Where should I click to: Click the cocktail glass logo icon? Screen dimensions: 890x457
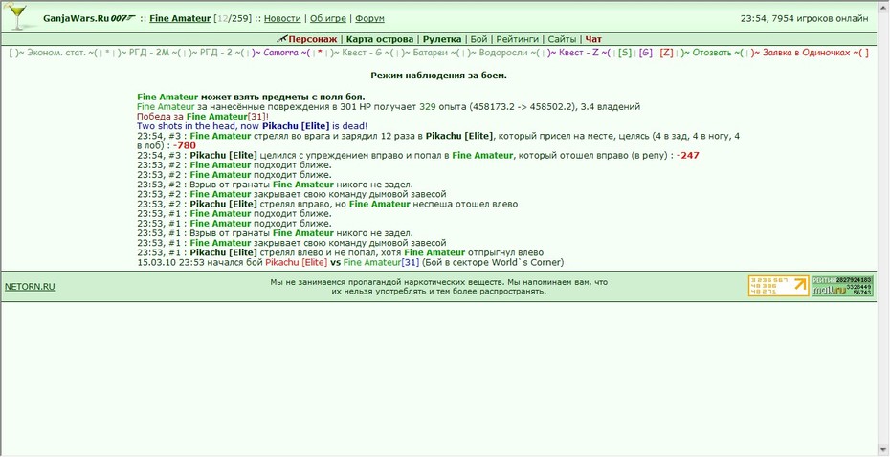pos(17,16)
